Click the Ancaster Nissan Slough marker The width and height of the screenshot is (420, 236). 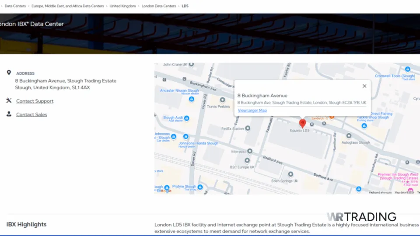191,99
